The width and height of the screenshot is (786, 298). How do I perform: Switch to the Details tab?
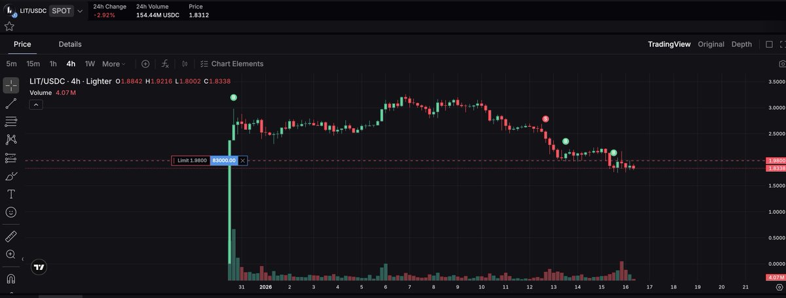[x=70, y=44]
